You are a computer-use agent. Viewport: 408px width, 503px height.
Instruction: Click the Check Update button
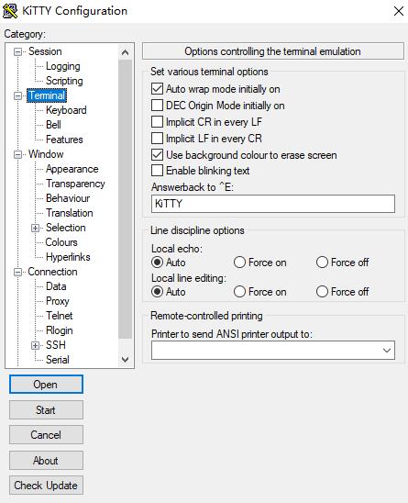coord(46,485)
